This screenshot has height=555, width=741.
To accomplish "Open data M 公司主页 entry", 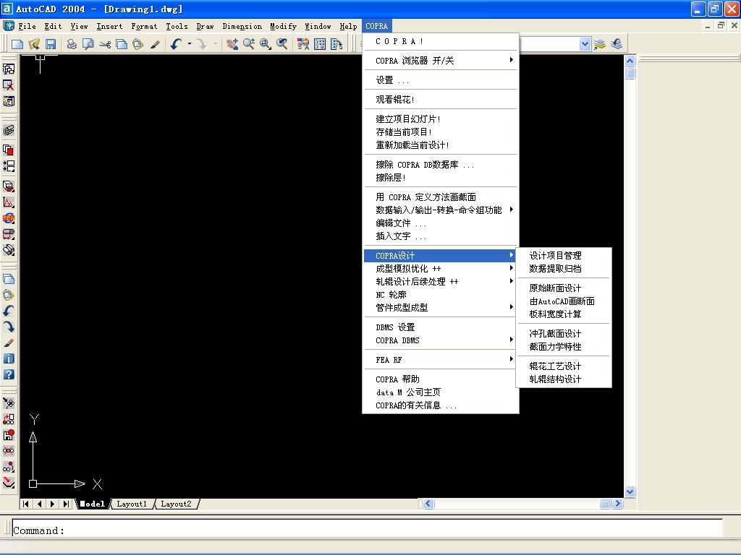I will pos(441,392).
